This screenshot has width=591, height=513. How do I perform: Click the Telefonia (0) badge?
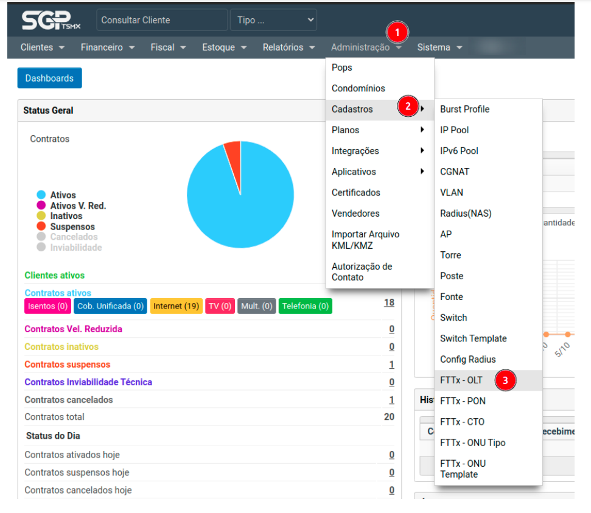click(x=305, y=306)
